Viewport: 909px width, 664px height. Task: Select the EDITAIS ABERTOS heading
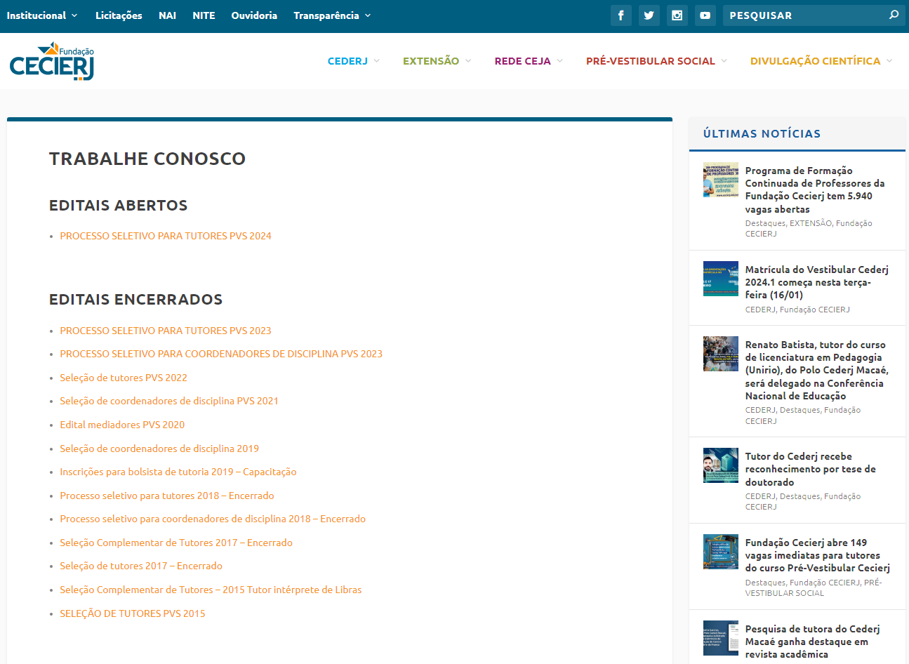pyautogui.click(x=119, y=206)
